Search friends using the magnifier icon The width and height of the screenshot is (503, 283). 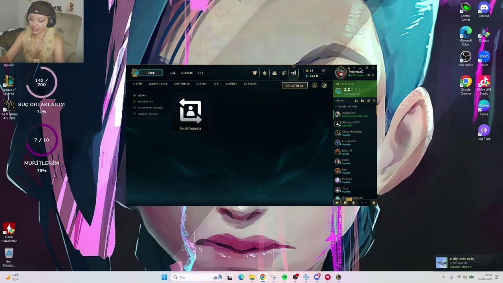click(374, 101)
